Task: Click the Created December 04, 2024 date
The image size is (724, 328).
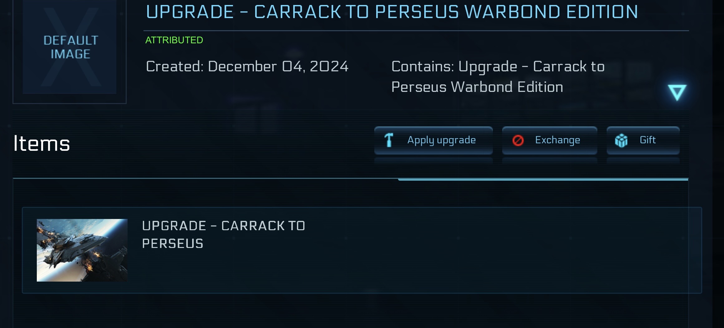Action: pos(247,67)
